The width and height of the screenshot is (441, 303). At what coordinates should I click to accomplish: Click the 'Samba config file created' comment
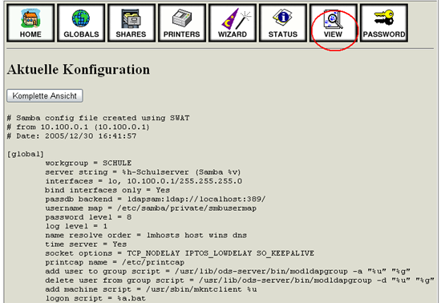click(x=98, y=118)
